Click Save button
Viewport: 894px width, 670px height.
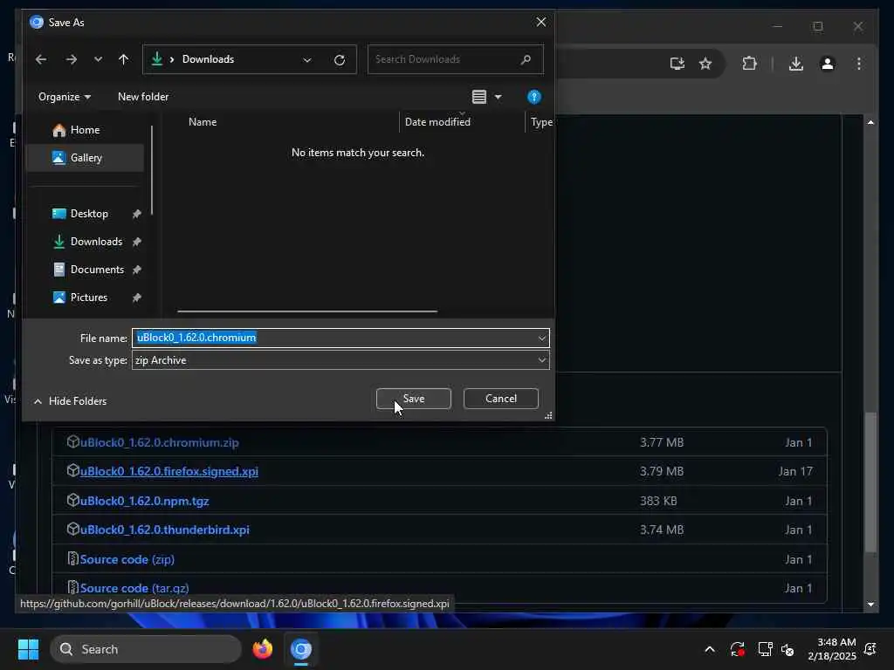pos(413,399)
